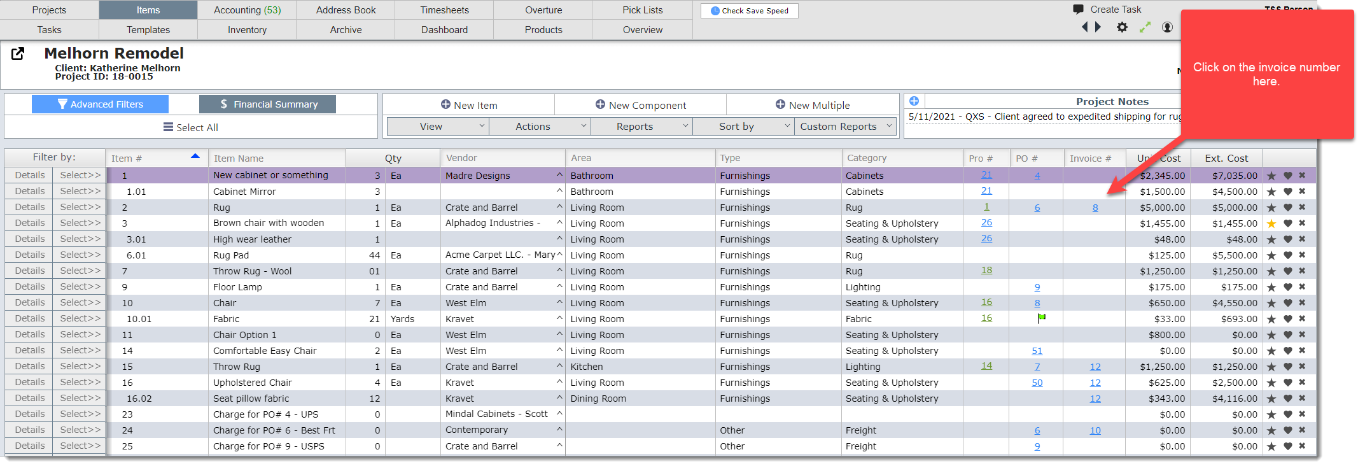
Task: Click Select>> on Rug Pad row
Action: [x=80, y=255]
